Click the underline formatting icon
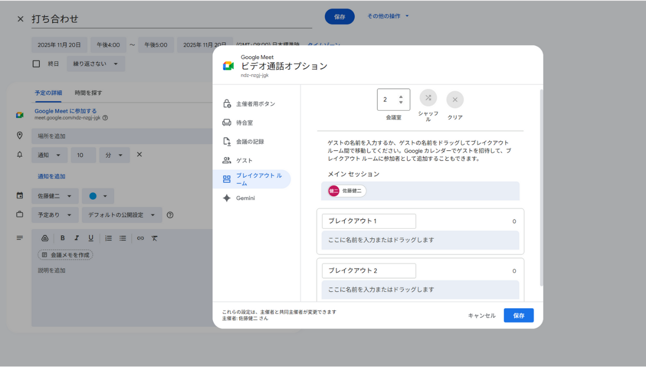The height and width of the screenshot is (367, 646). (x=91, y=238)
